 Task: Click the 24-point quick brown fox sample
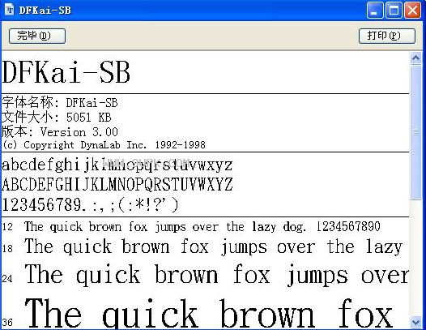[x=216, y=275]
